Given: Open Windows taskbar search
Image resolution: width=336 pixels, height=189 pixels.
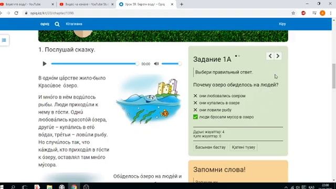Looking at the screenshot, I should [13, 187].
